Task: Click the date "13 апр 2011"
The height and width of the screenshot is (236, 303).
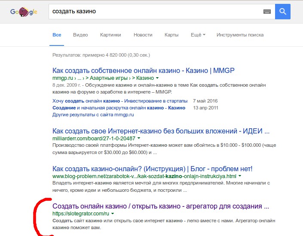Action: pyautogui.click(x=205, y=108)
